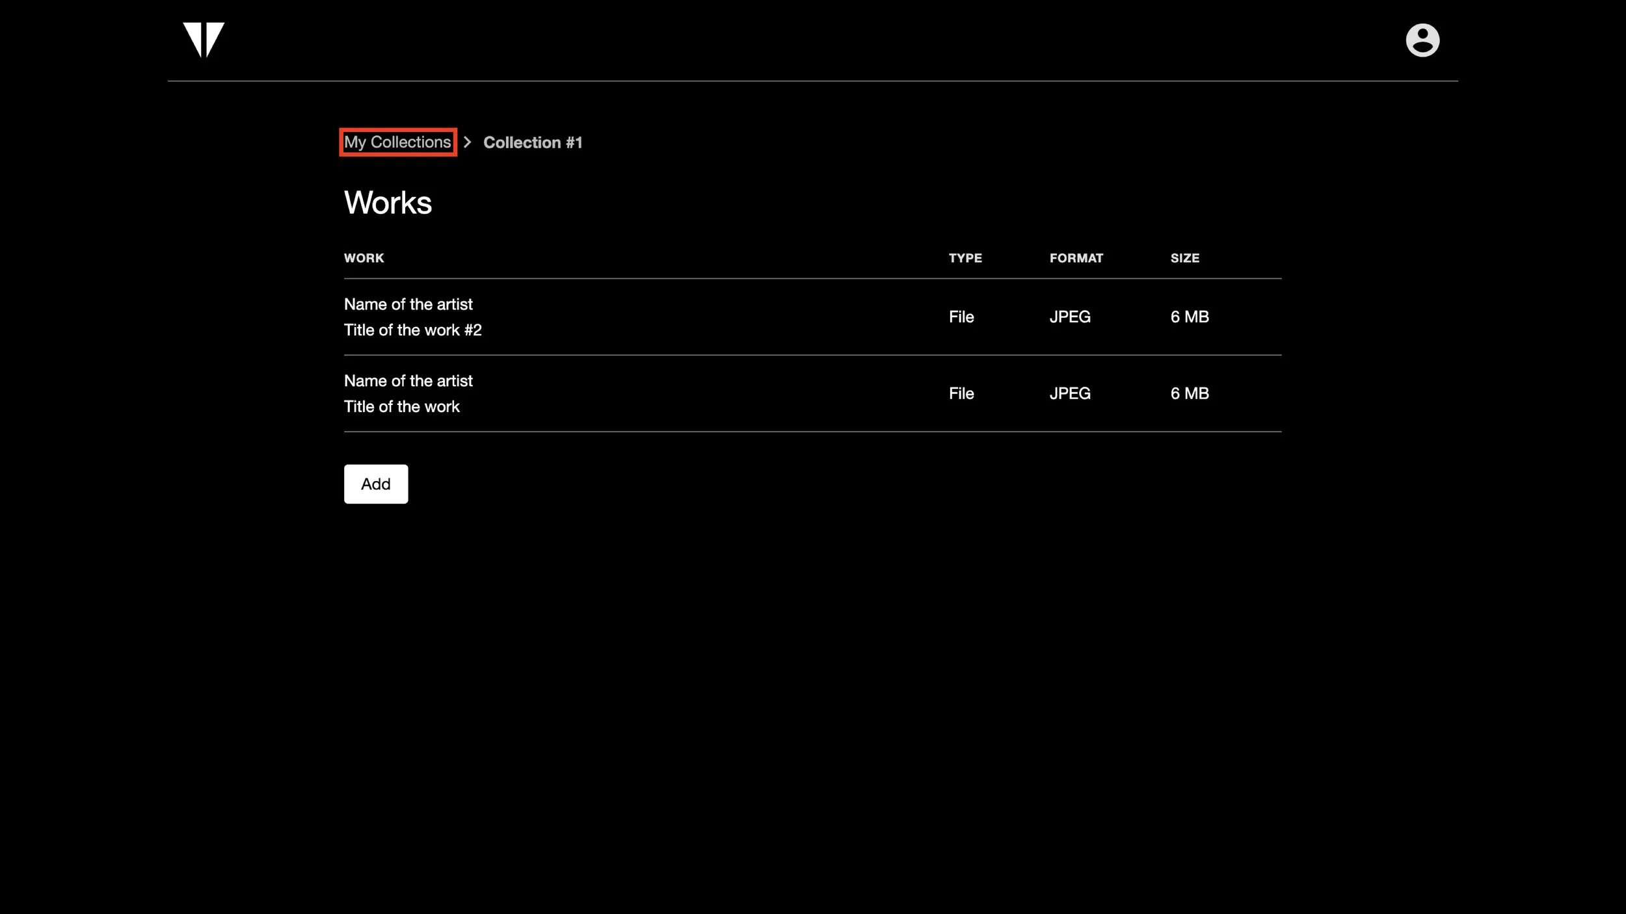Click JPEG format in the first row
The height and width of the screenshot is (914, 1626).
pos(1069,317)
